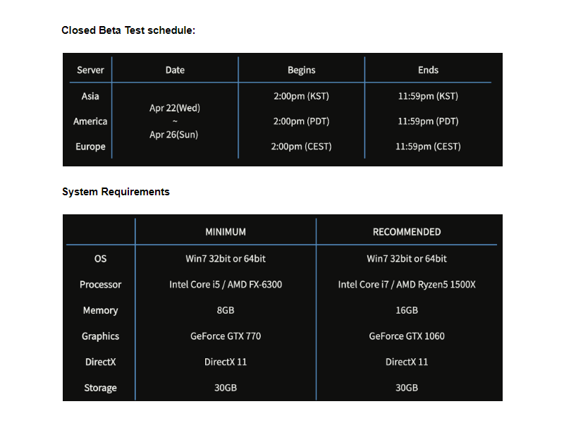Click the America server row label
The image size is (564, 423).
[90, 121]
